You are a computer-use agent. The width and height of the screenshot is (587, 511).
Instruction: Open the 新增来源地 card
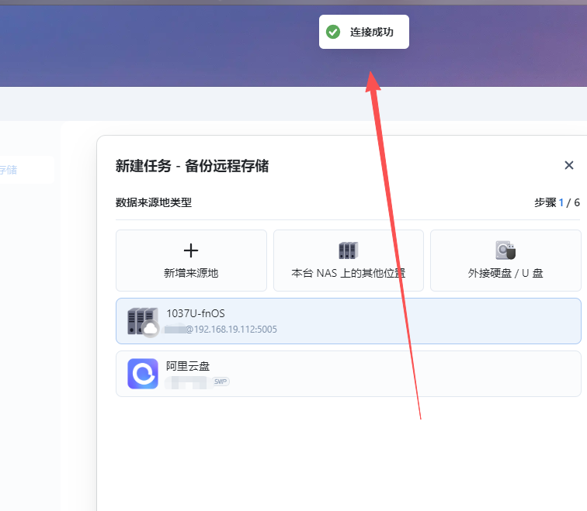[x=191, y=261]
